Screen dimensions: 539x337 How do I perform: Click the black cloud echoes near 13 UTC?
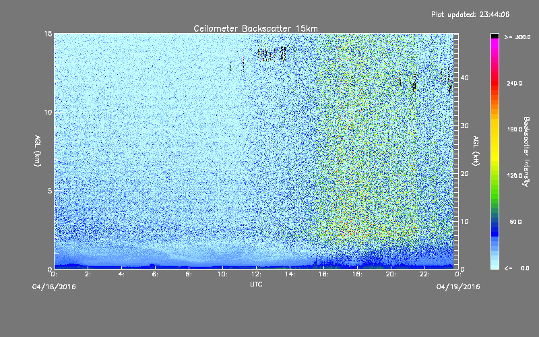272,53
